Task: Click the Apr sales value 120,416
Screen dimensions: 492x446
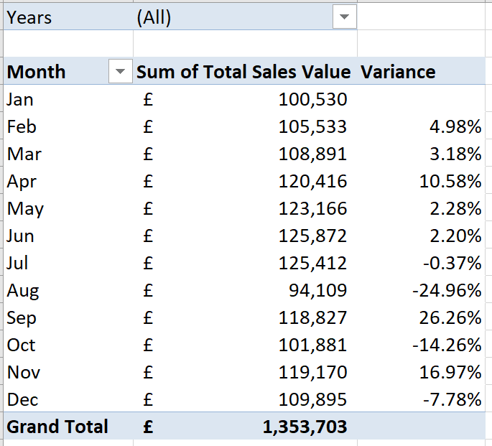Action: click(x=312, y=182)
